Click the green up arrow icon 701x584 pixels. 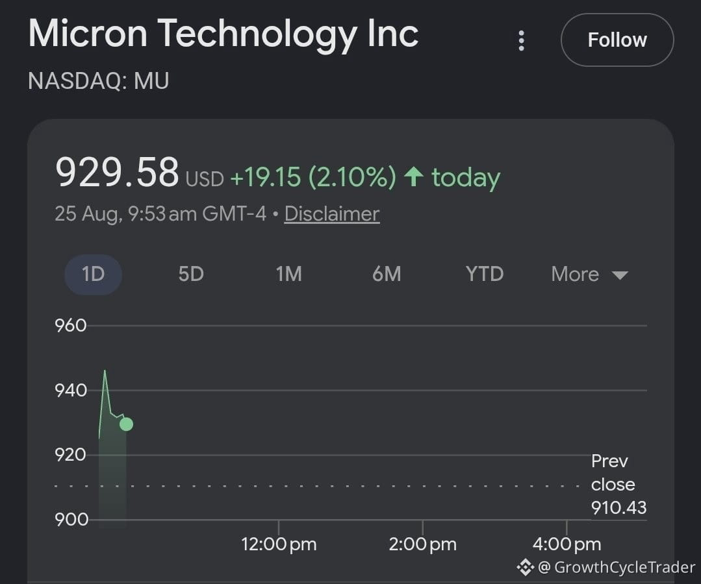pyautogui.click(x=414, y=176)
